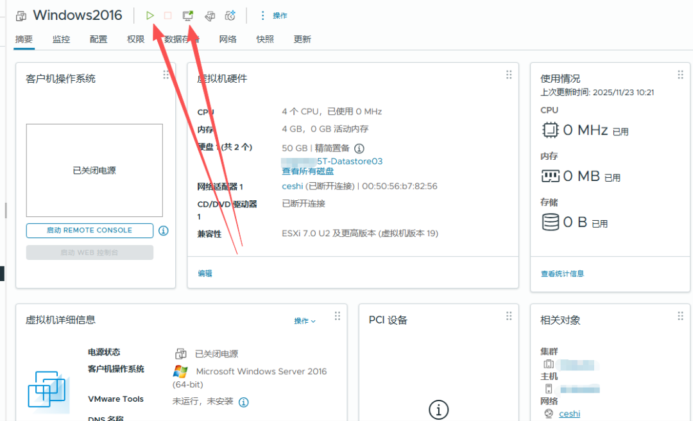The width and height of the screenshot is (693, 421).
Task: Click the large blue VM illustration icon
Action: point(48,391)
